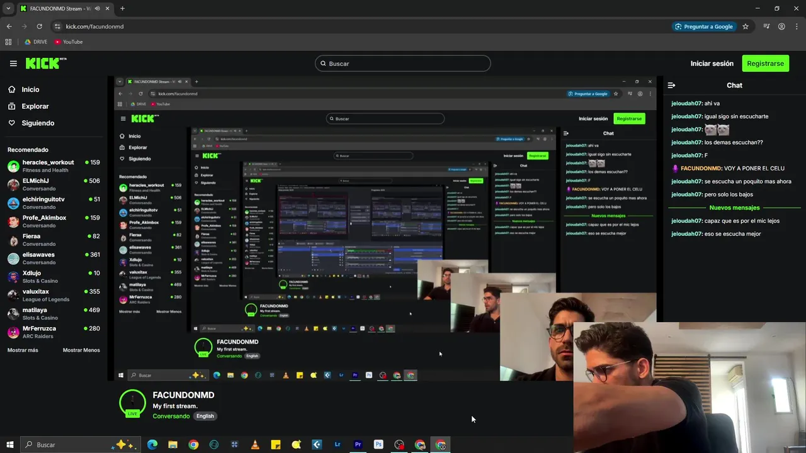Mute the FACUNDONMD Stream tab audio
The image size is (806, 453).
[x=96, y=9]
